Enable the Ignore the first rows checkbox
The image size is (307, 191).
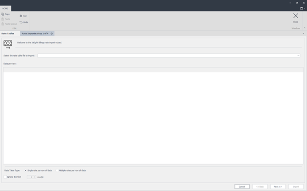click(5, 177)
